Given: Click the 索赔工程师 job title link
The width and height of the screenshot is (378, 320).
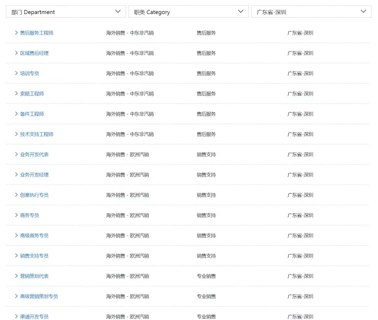Looking at the screenshot, I should 32,94.
